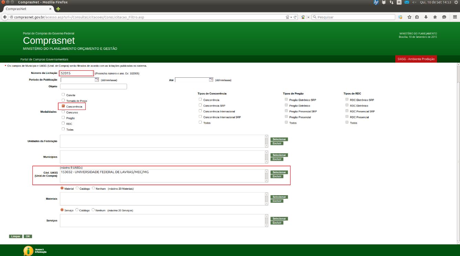This screenshot has height=256, width=460.
Task: Enable the Pregão modality checkbox
Action: point(63,118)
